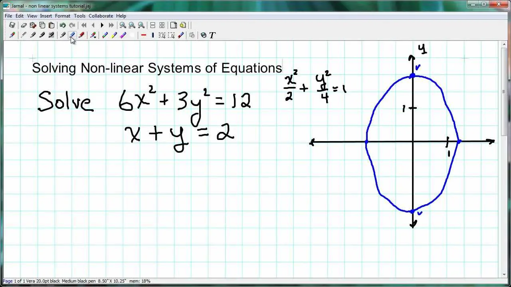Choose the blue pen tool
The image size is (511, 287).
pyautogui.click(x=72, y=35)
